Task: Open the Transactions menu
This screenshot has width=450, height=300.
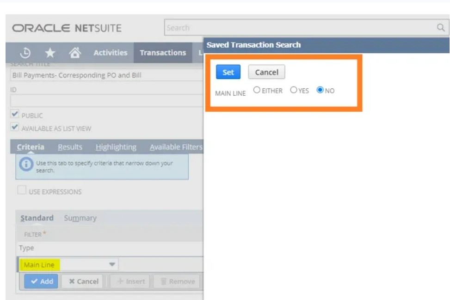Action: click(x=163, y=53)
